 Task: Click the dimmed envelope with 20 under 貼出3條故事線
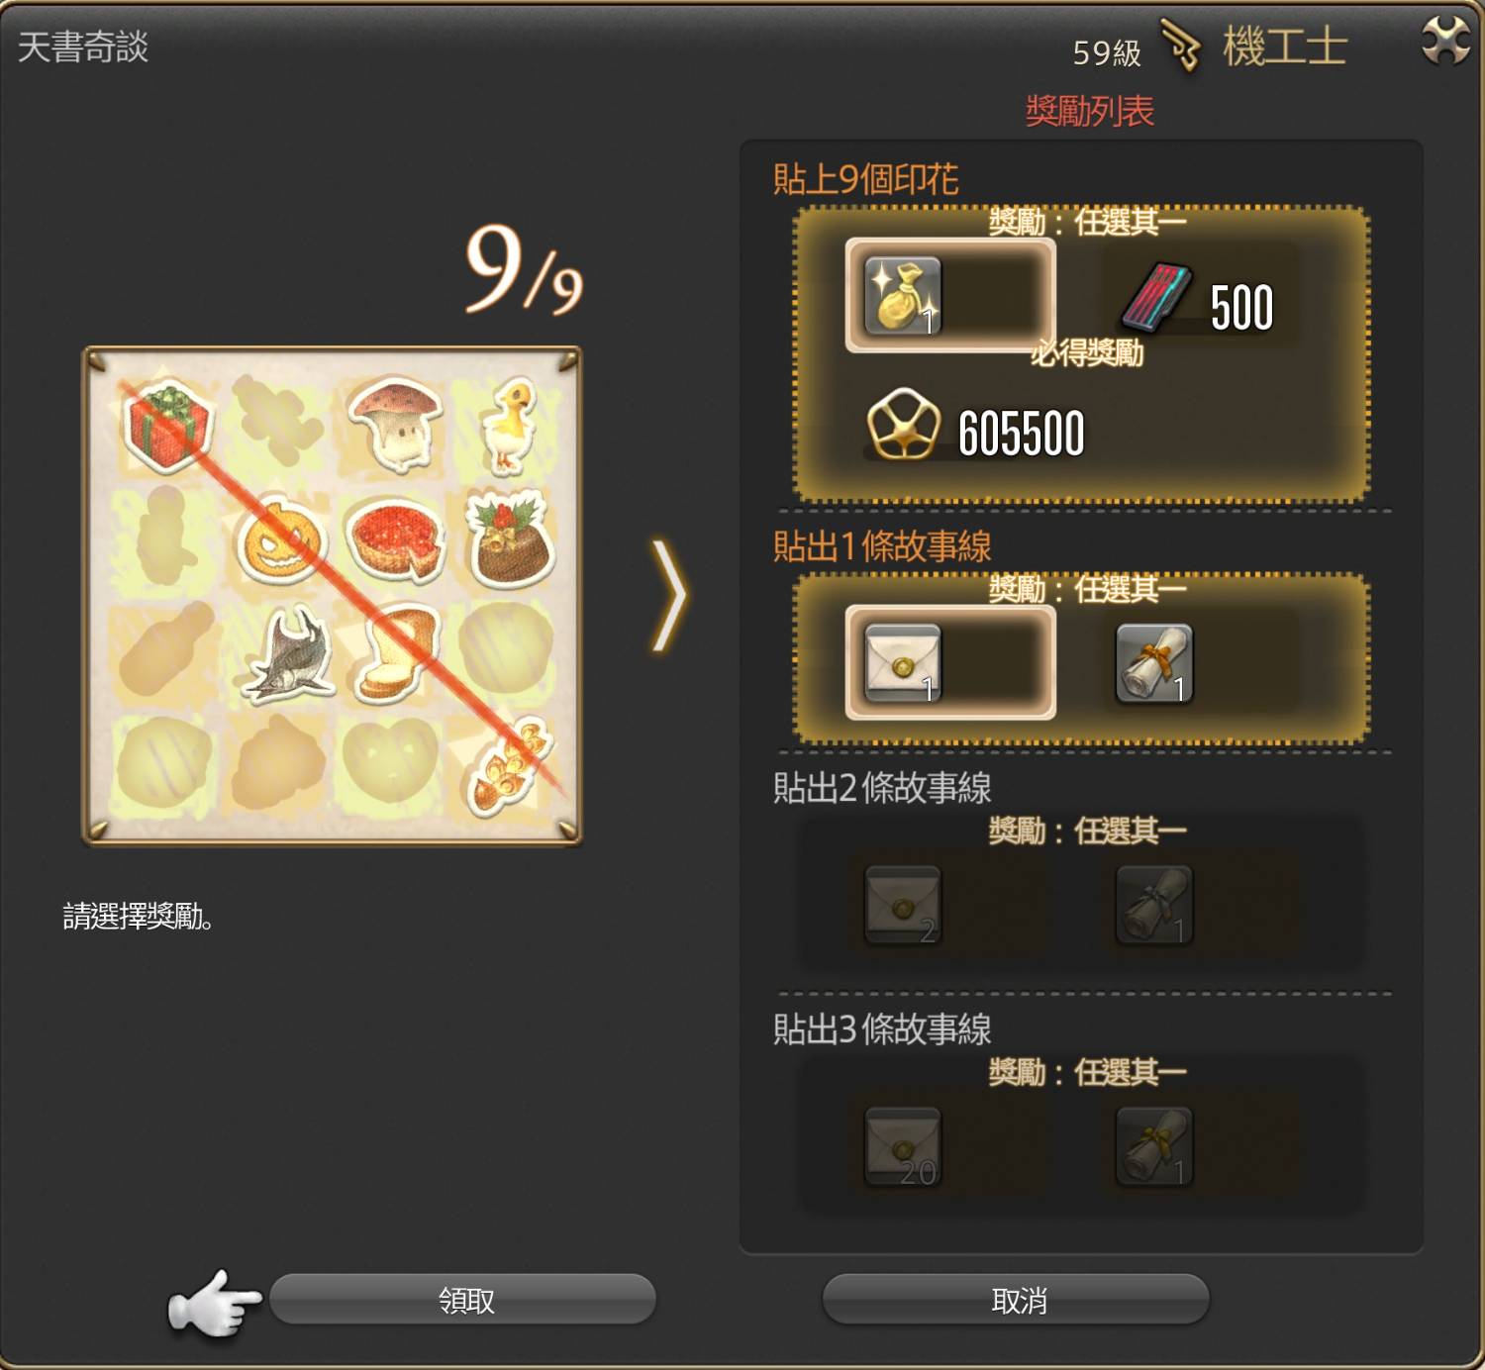pyautogui.click(x=902, y=1146)
